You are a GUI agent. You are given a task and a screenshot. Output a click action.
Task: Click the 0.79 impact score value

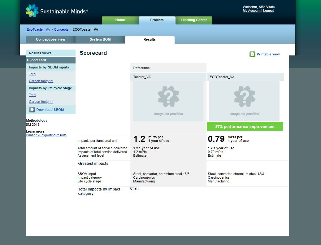click(216, 139)
